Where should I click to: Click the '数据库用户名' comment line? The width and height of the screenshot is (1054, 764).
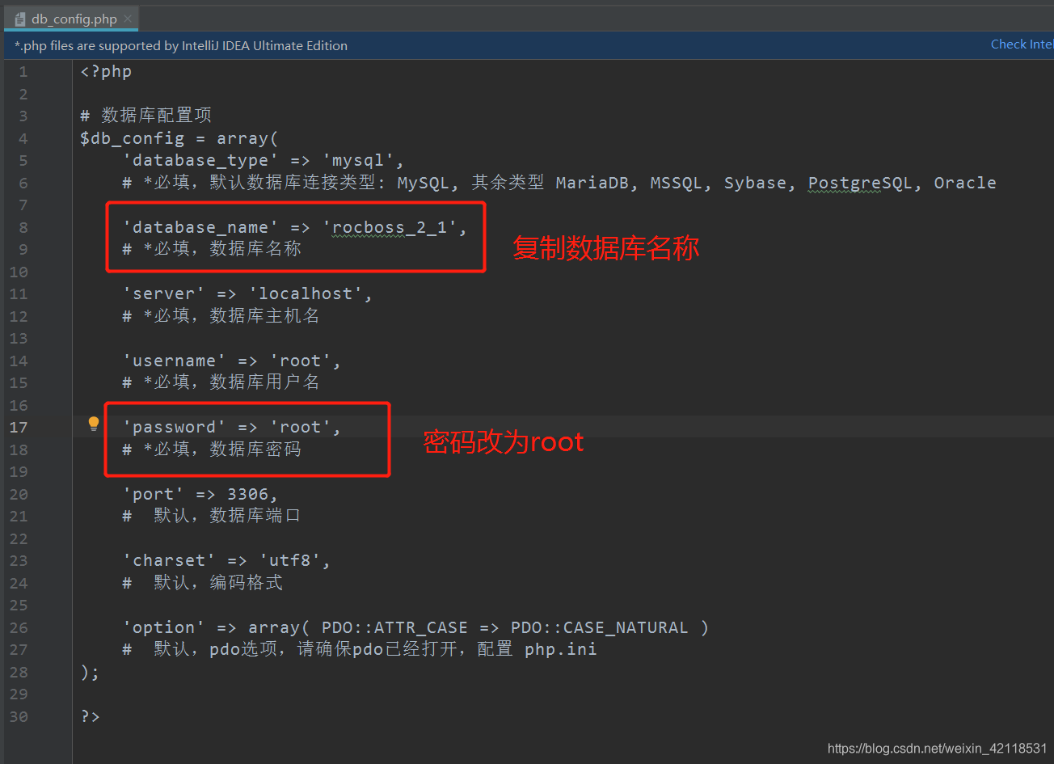click(221, 382)
